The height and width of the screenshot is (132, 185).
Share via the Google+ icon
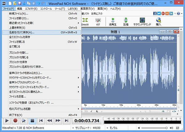(x=163, y=14)
